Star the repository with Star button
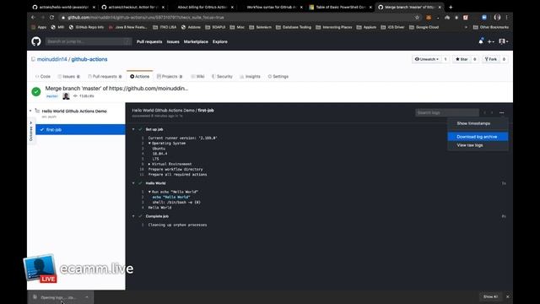The width and height of the screenshot is (540, 304). pos(462,59)
